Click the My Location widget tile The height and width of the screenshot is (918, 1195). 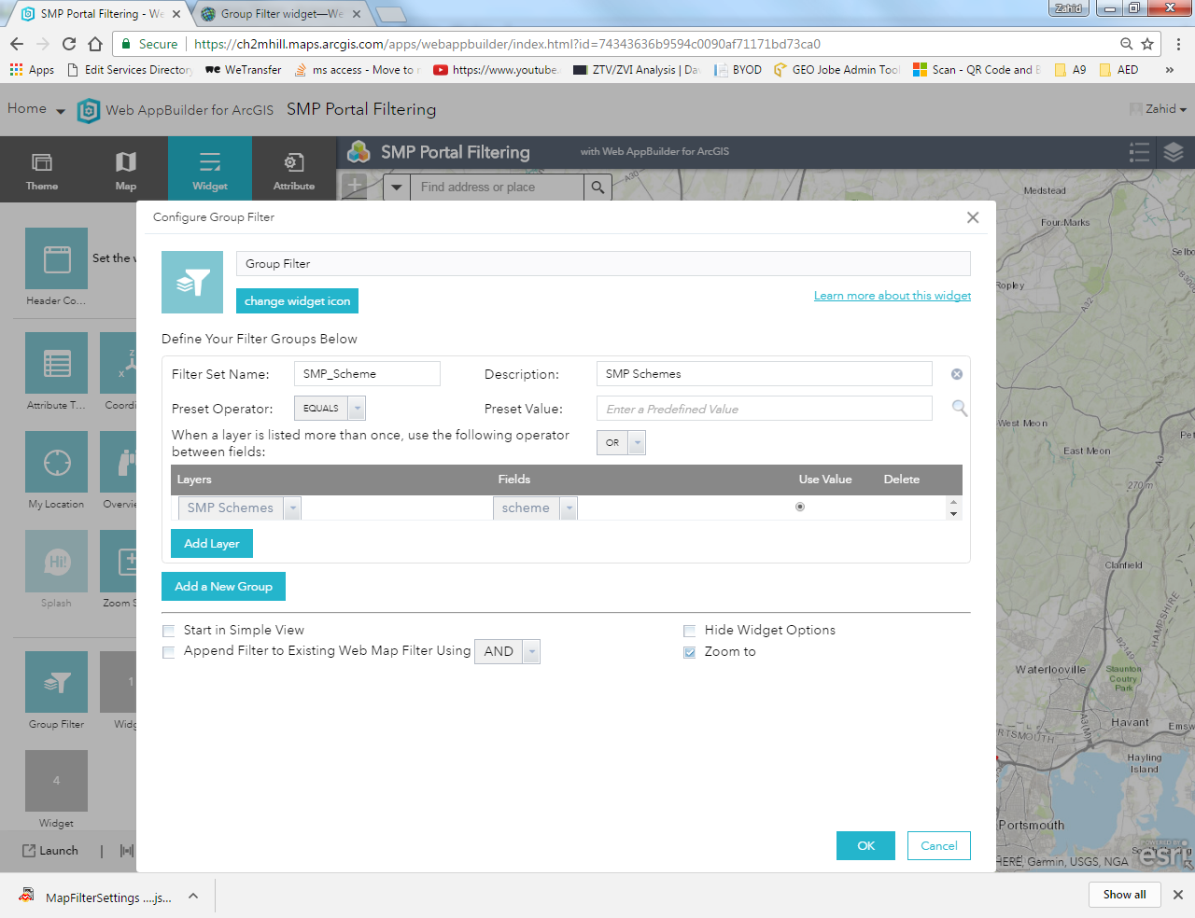point(56,462)
